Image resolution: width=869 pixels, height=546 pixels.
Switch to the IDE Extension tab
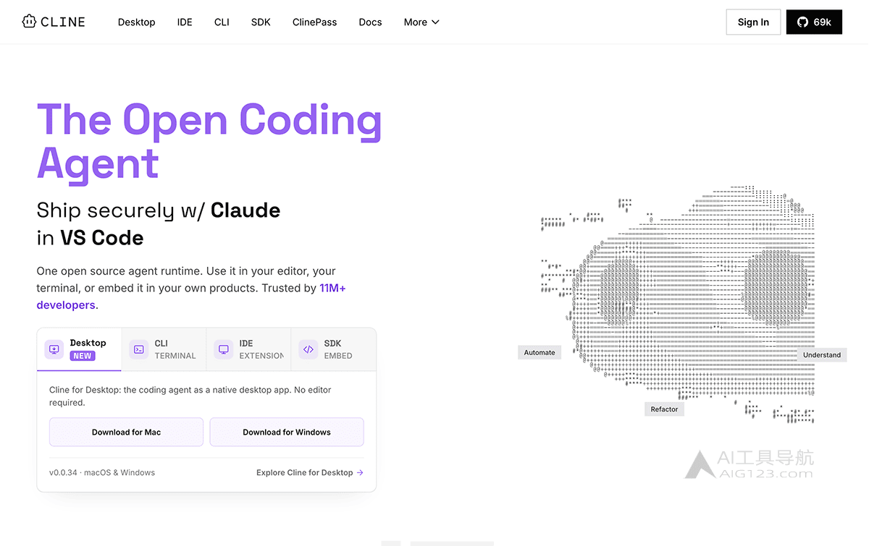click(248, 349)
